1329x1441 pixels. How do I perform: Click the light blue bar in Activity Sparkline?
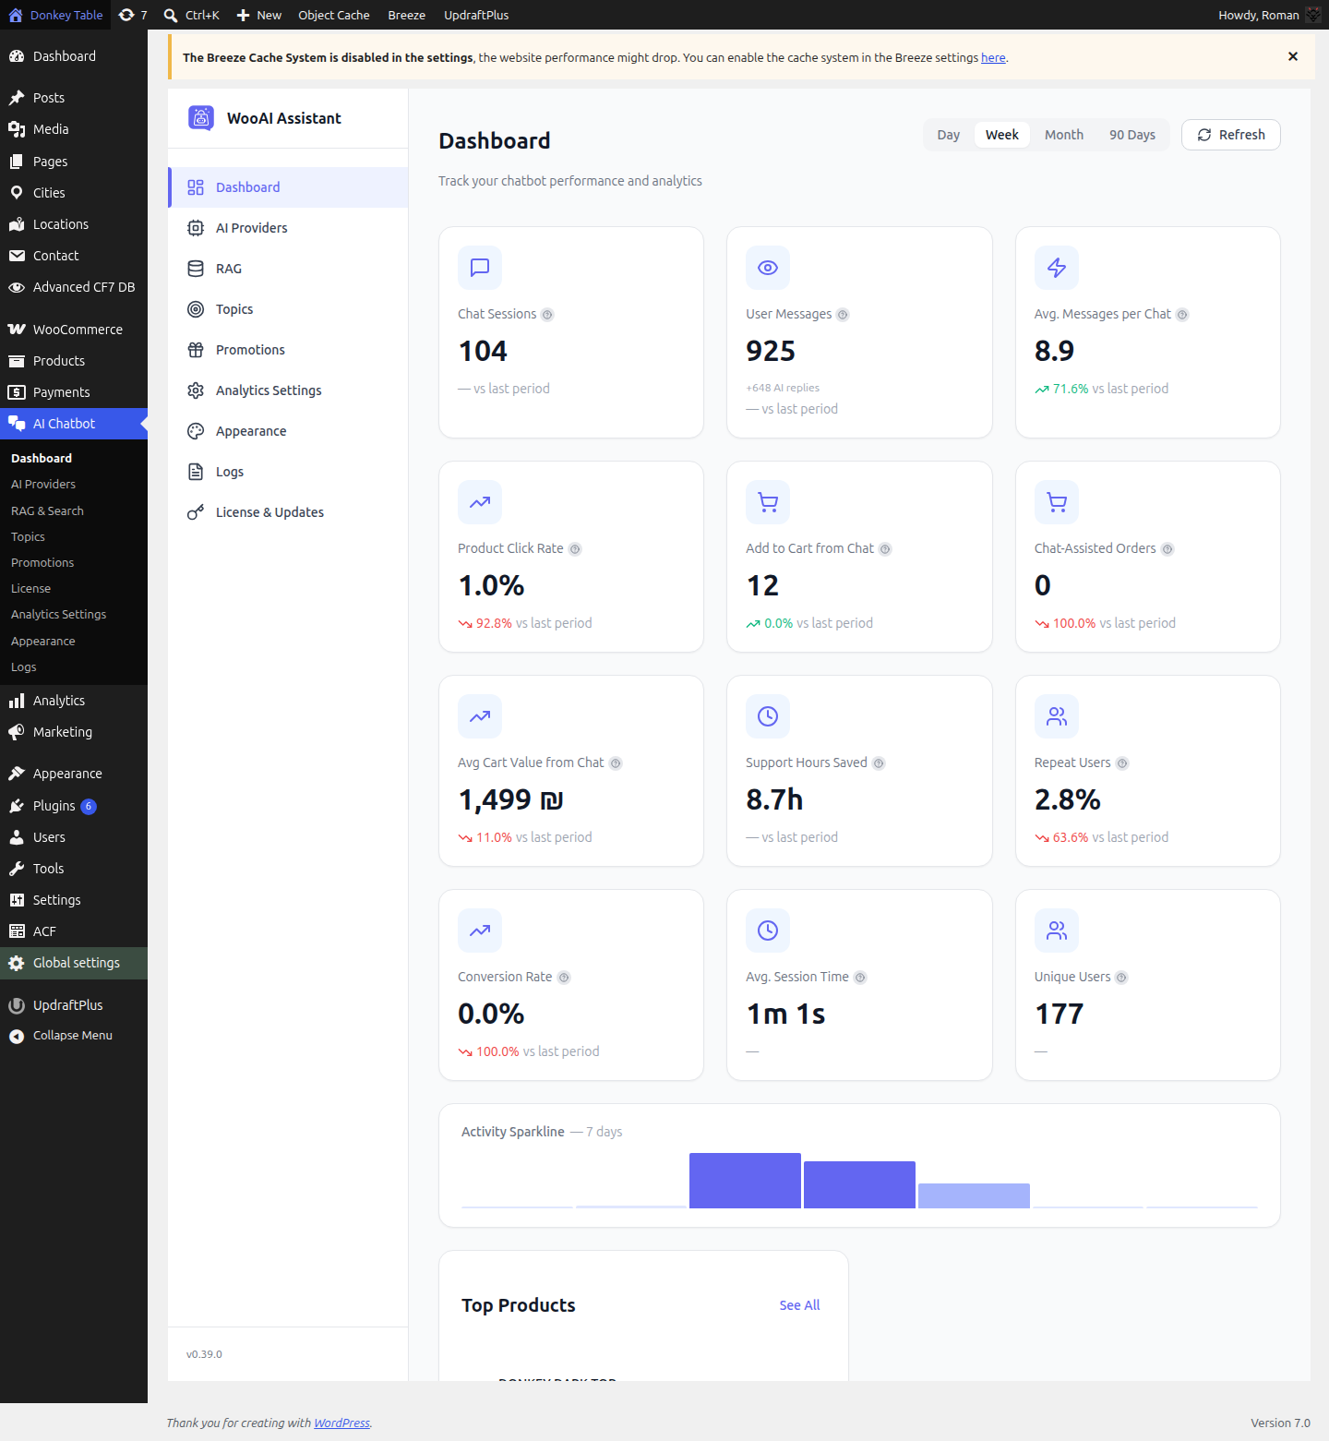(x=974, y=1195)
